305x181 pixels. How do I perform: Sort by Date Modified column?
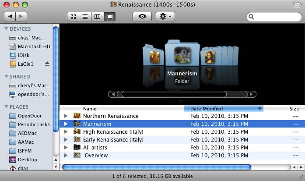224,109
